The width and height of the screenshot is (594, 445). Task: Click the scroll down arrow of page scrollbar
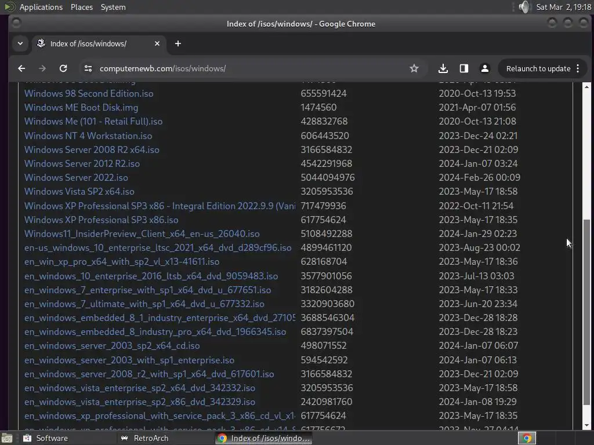coord(586,425)
